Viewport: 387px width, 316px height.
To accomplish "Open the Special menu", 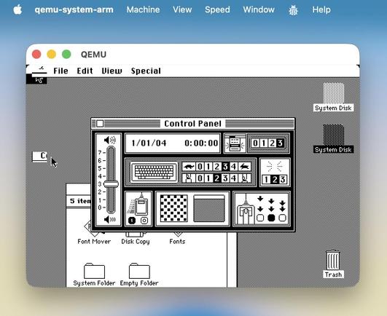I will pyautogui.click(x=146, y=71).
